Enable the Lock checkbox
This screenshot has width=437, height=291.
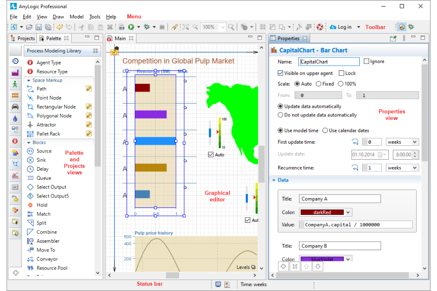tap(341, 73)
